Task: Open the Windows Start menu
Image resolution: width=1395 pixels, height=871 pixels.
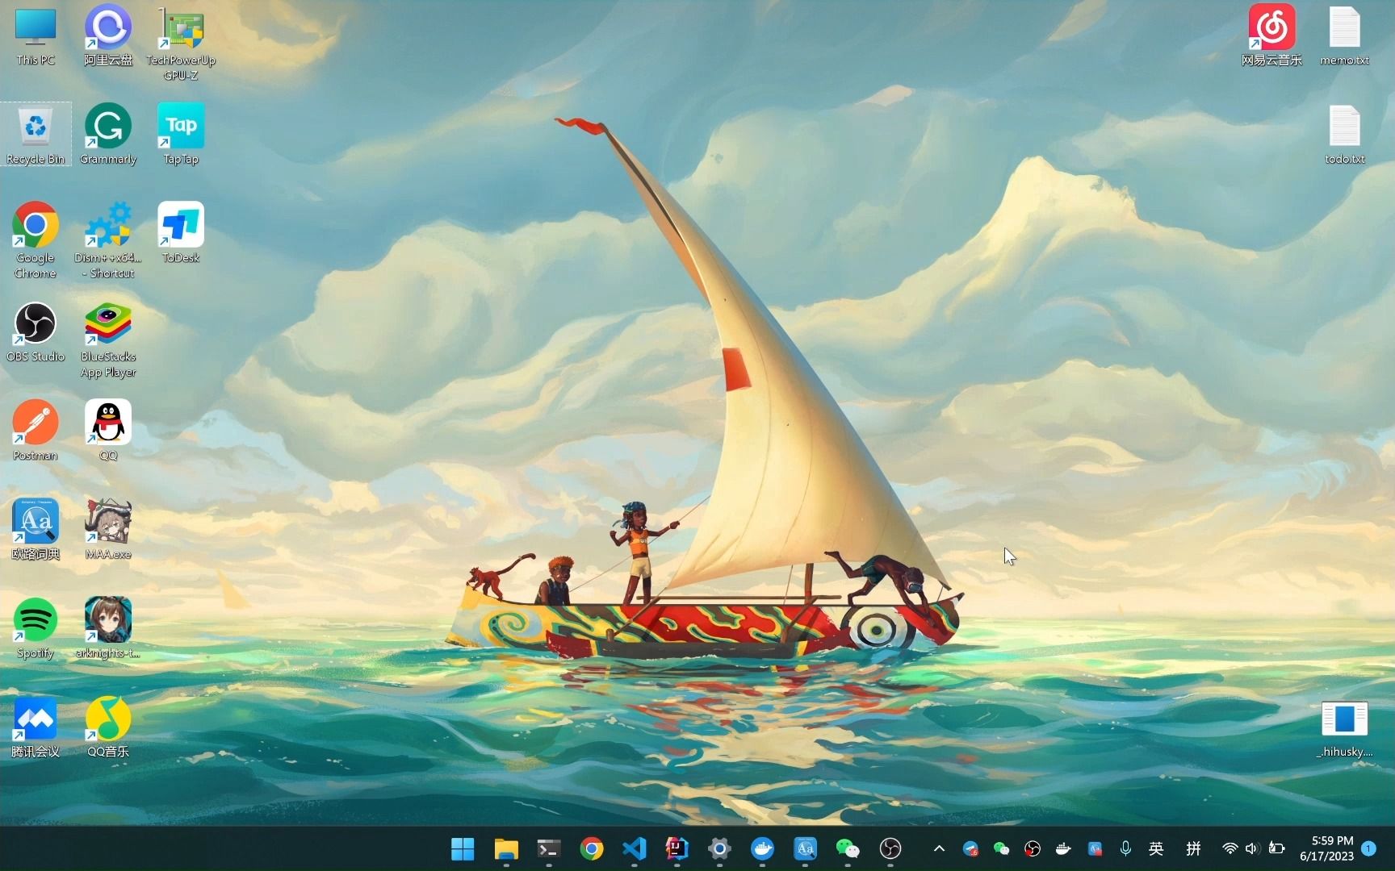Action: [463, 848]
